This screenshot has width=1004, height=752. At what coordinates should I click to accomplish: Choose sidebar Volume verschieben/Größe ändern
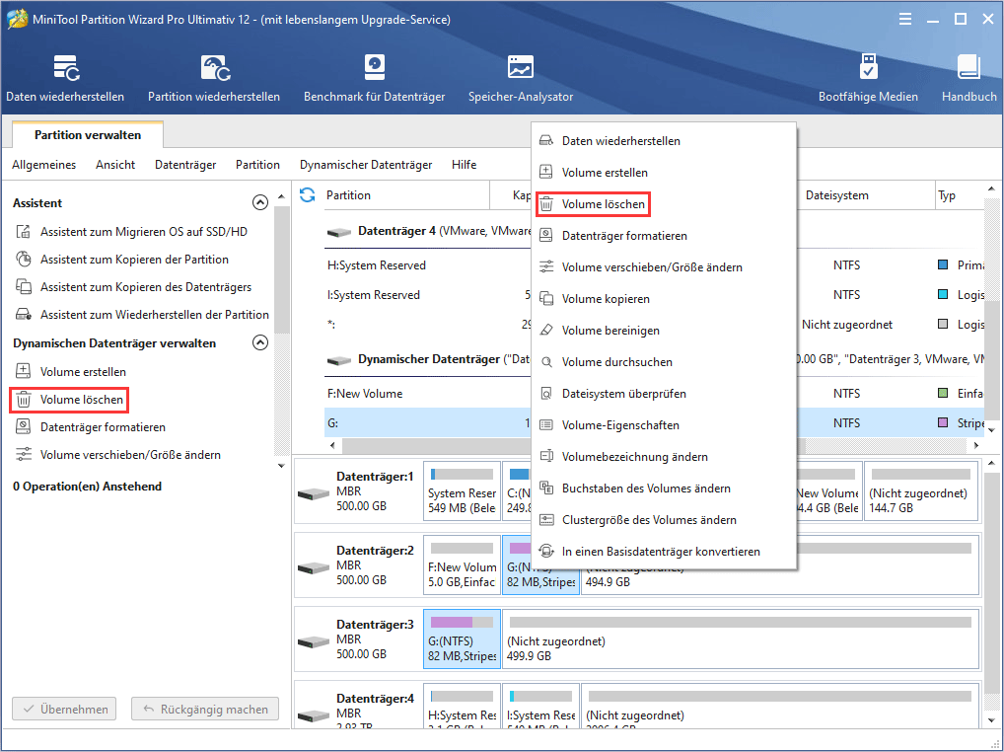point(117,455)
